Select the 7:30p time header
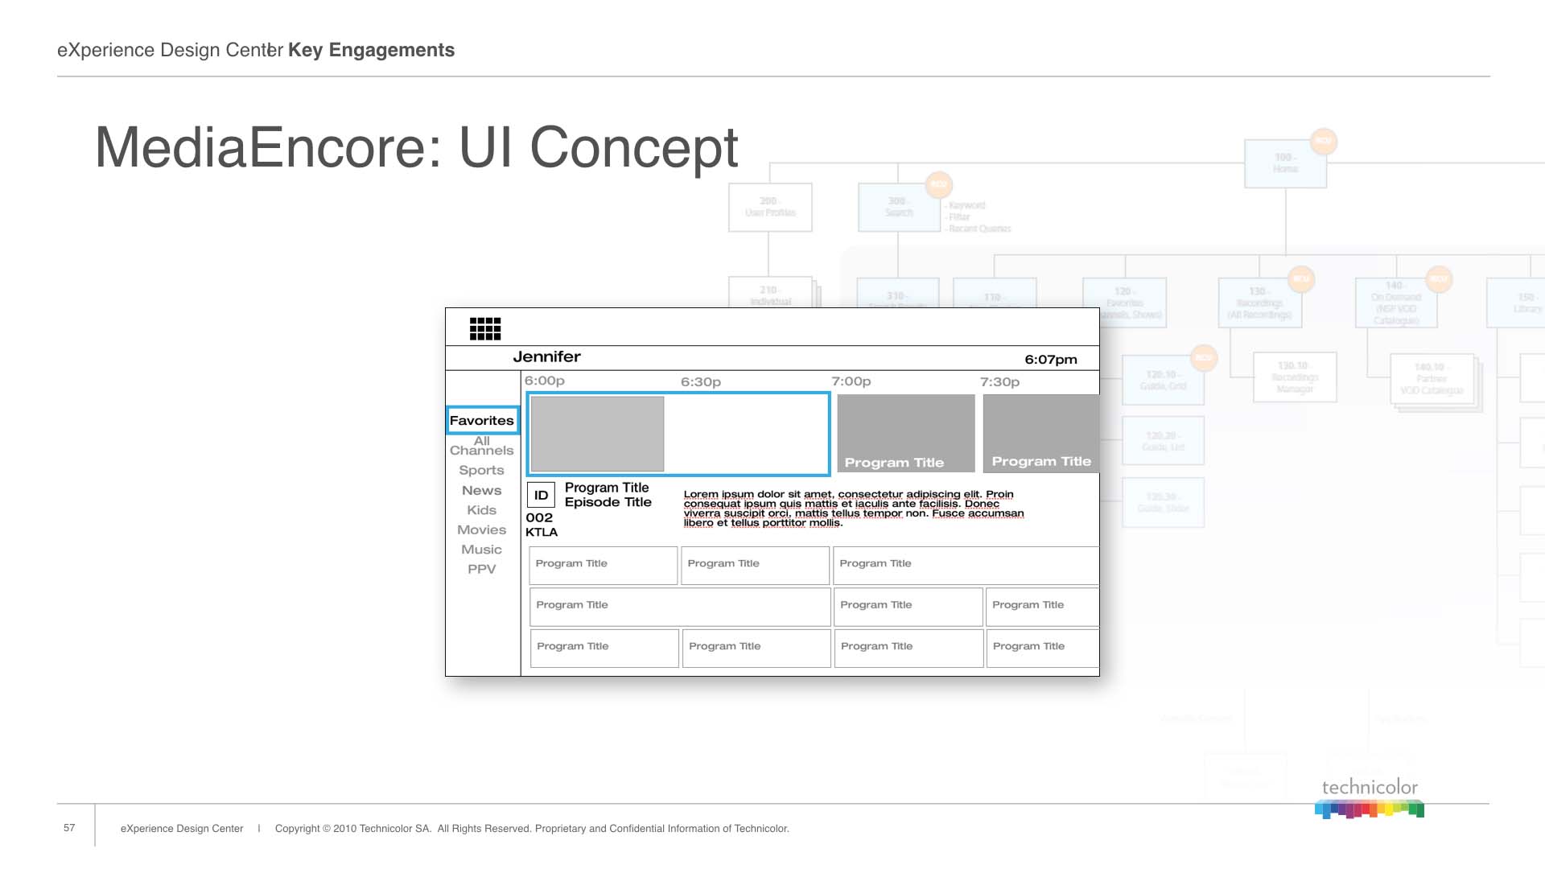 (x=999, y=381)
